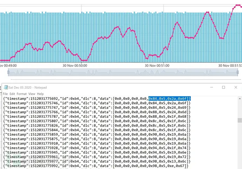Screen dimensions: 242x169
Task: Open the View menu in Notepad
Action: pos(32,94)
